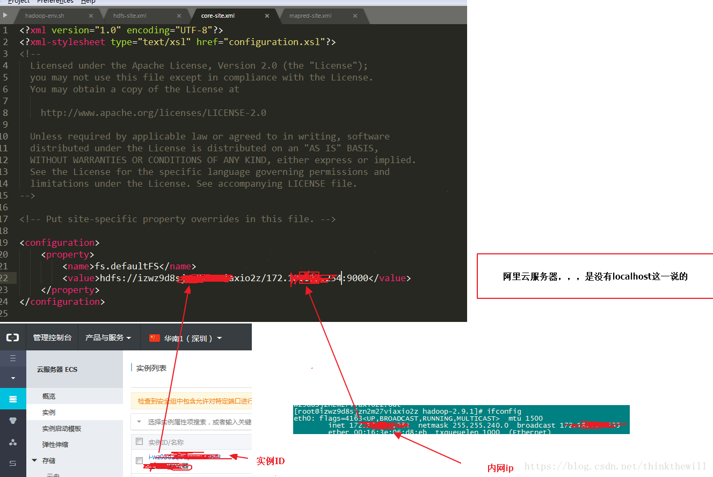This screenshot has height=477, width=713.
Task: Click the 实例ID/名称 column header
Action: tap(166, 442)
